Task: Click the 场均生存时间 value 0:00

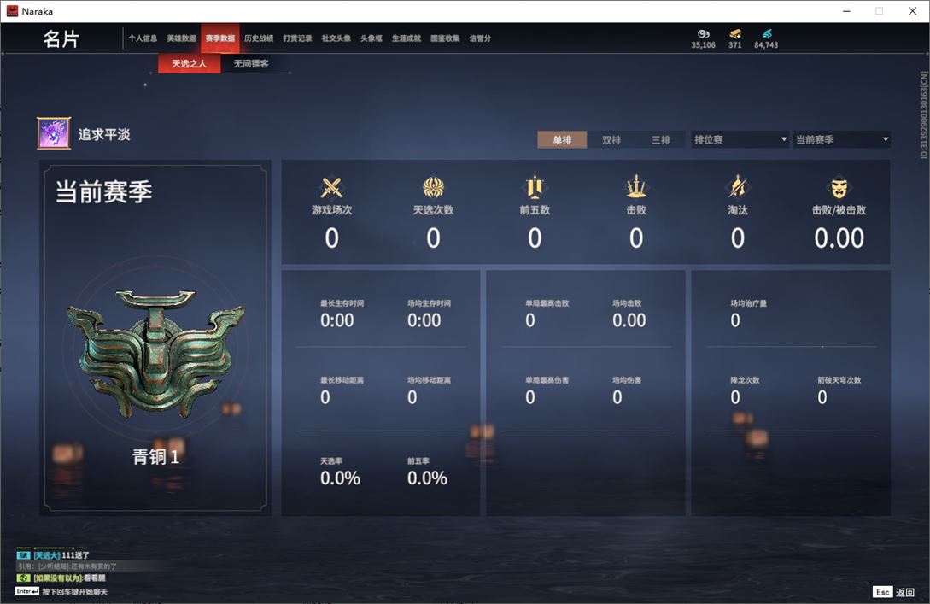Action: coord(424,320)
